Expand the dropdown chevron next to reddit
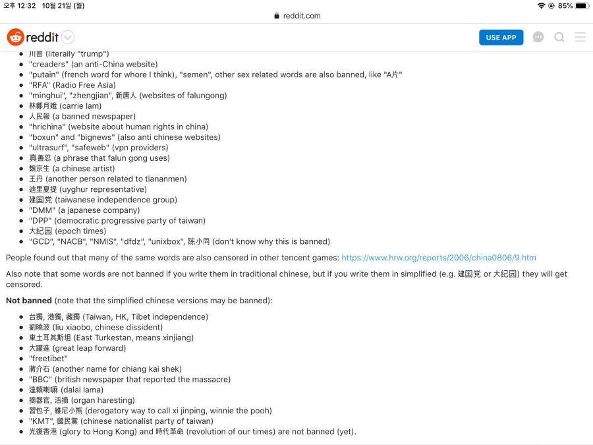Viewport: 593px width, 445px height. click(x=68, y=38)
